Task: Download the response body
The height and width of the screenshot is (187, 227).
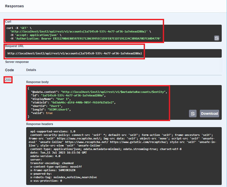Action: pyautogui.click(x=209, y=114)
